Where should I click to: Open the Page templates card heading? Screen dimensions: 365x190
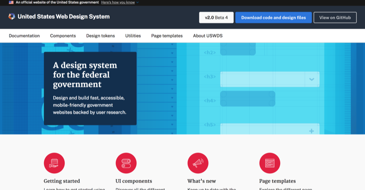coord(277,181)
